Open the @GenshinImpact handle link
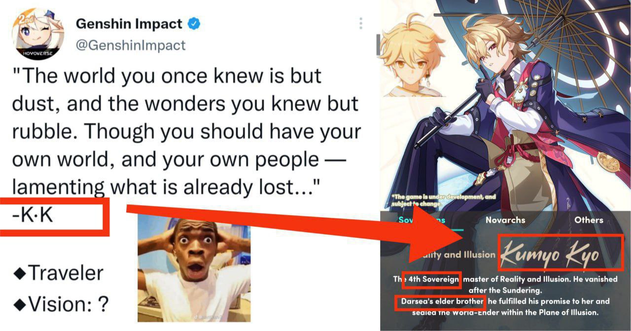Image resolution: width=631 pixels, height=331 pixels. coord(130,45)
